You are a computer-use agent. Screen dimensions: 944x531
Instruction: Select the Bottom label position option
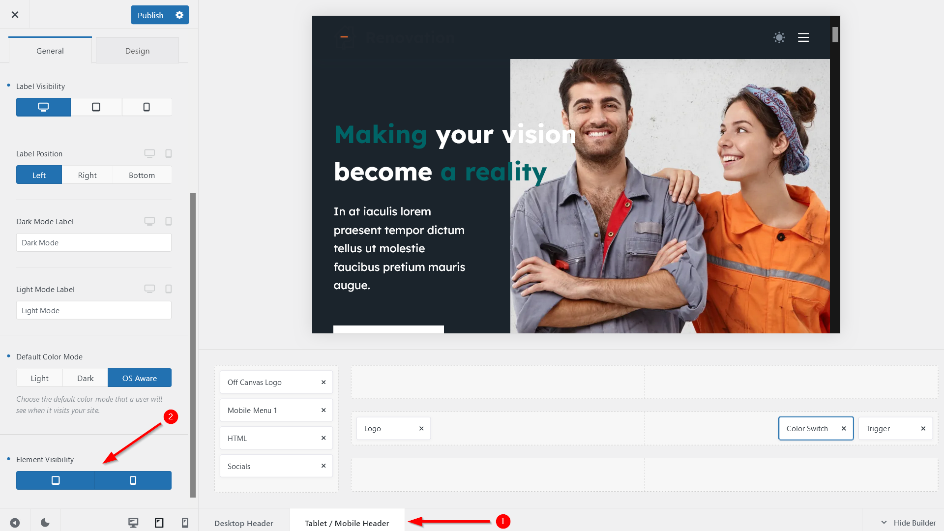tap(141, 175)
